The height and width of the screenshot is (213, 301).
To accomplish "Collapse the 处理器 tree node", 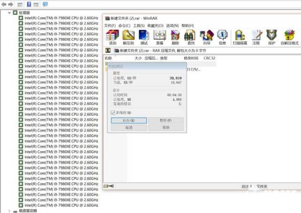I will 9,13.
